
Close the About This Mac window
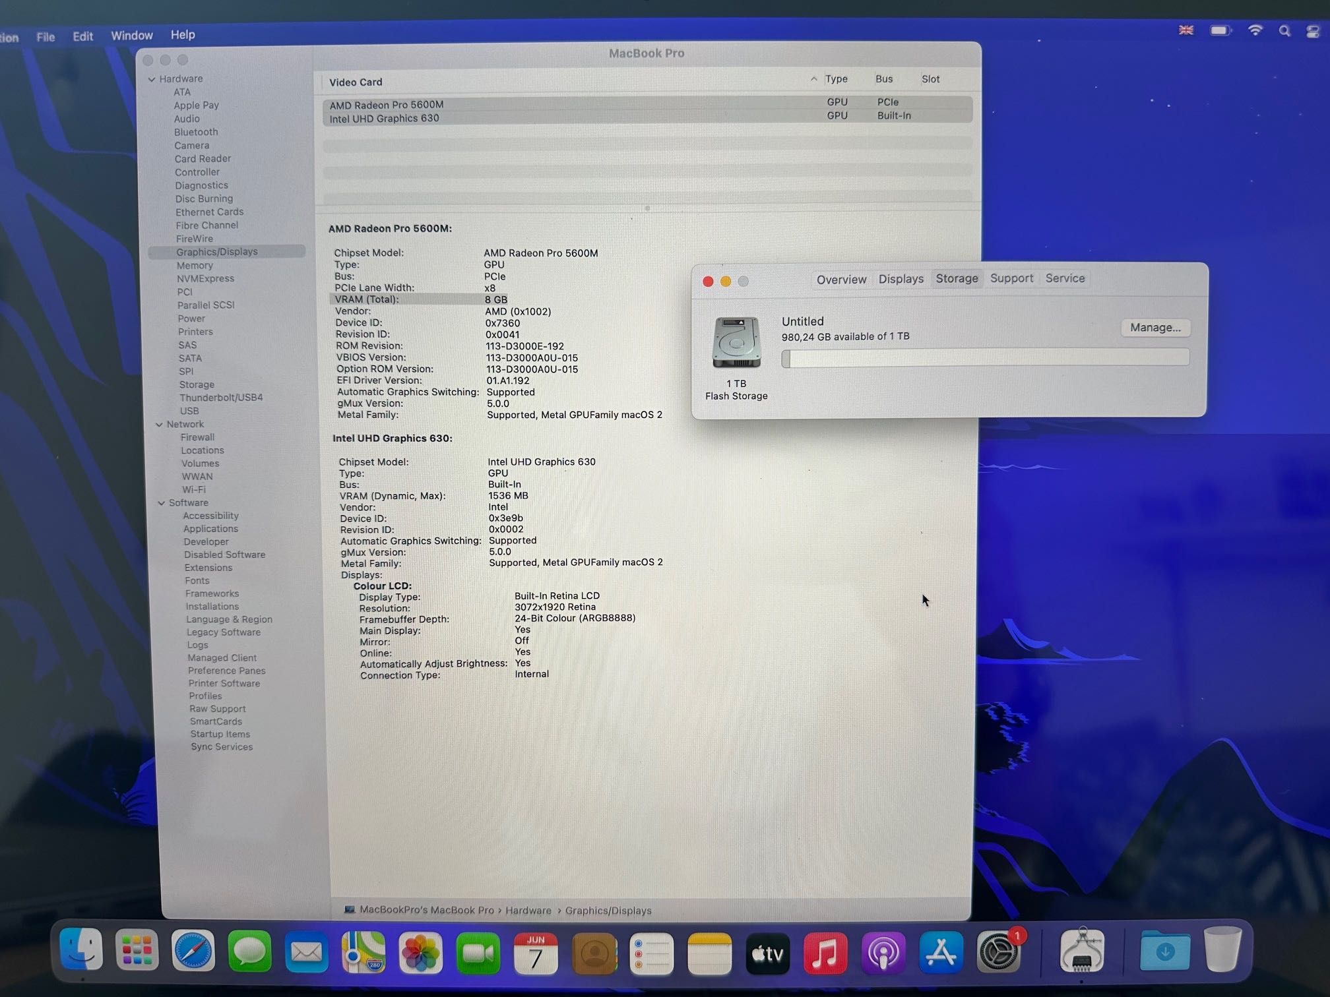tap(708, 282)
